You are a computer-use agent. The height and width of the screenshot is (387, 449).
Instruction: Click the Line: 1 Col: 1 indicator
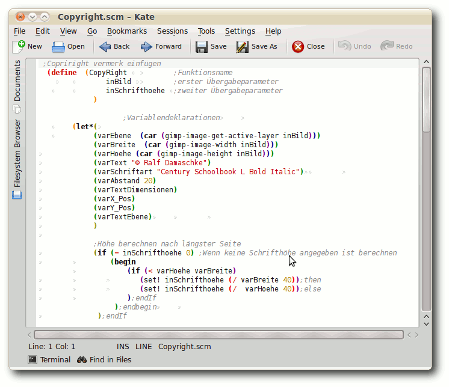pos(52,346)
